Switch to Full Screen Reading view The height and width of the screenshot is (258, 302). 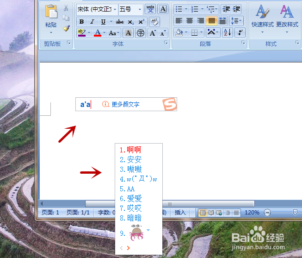coord(211,213)
